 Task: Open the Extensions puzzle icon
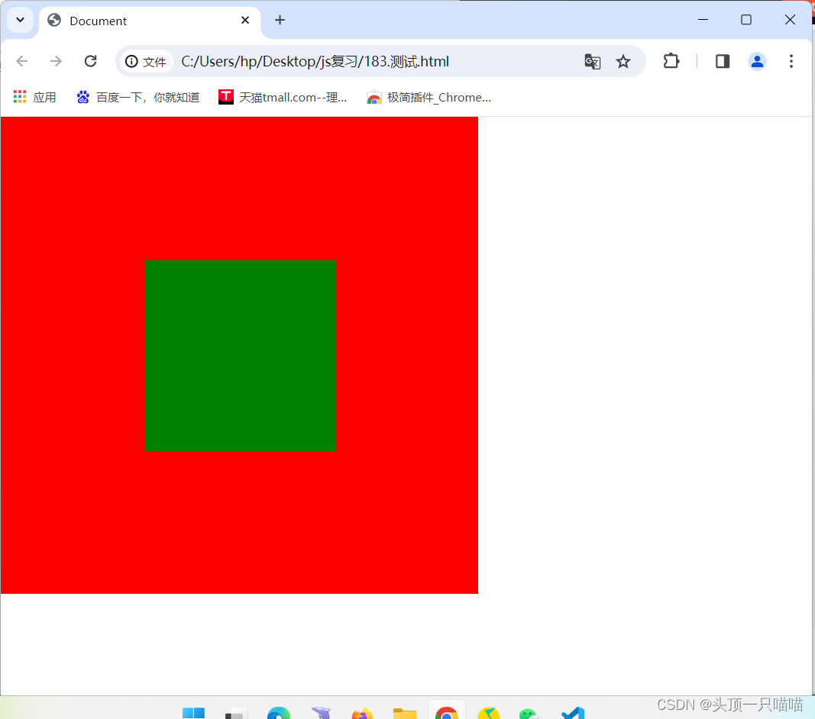(x=671, y=61)
